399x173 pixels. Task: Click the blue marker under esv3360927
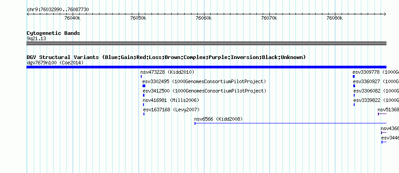coord(354,86)
